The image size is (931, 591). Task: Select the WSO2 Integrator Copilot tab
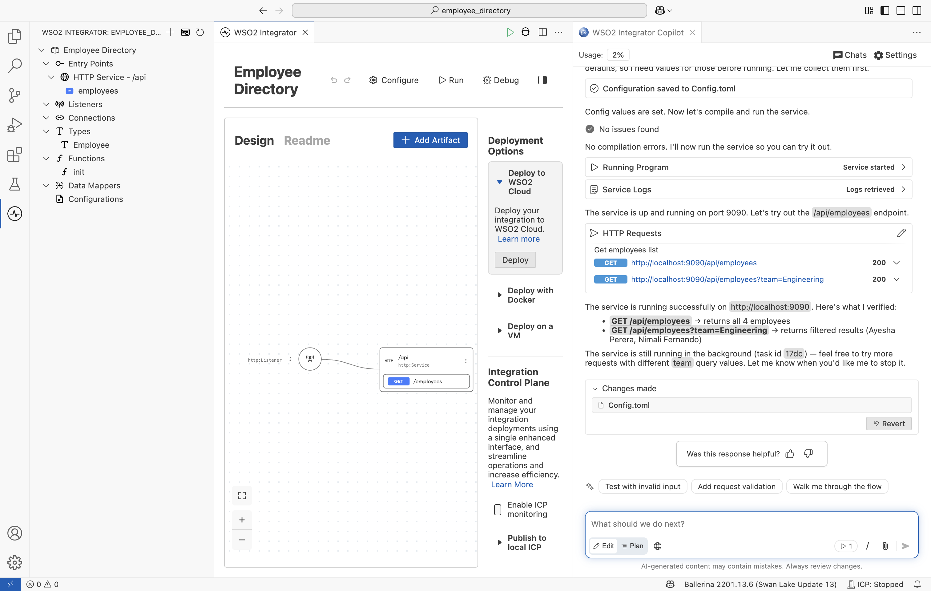coord(637,32)
